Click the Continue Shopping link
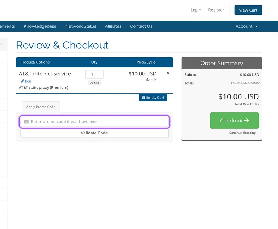Viewport: 278px width, 229px height. click(x=243, y=133)
